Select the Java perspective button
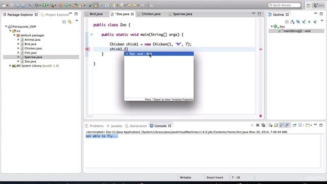 point(318,6)
